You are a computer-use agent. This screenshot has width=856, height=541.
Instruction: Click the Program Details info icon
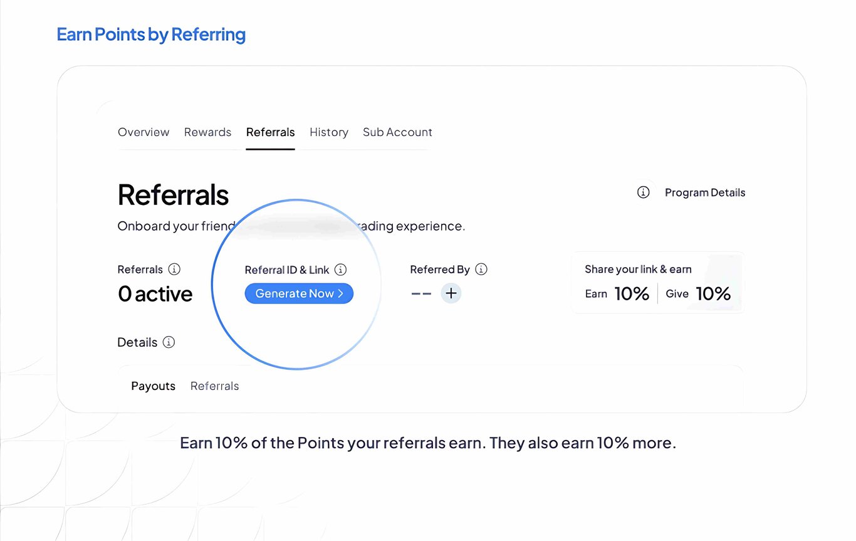(643, 192)
